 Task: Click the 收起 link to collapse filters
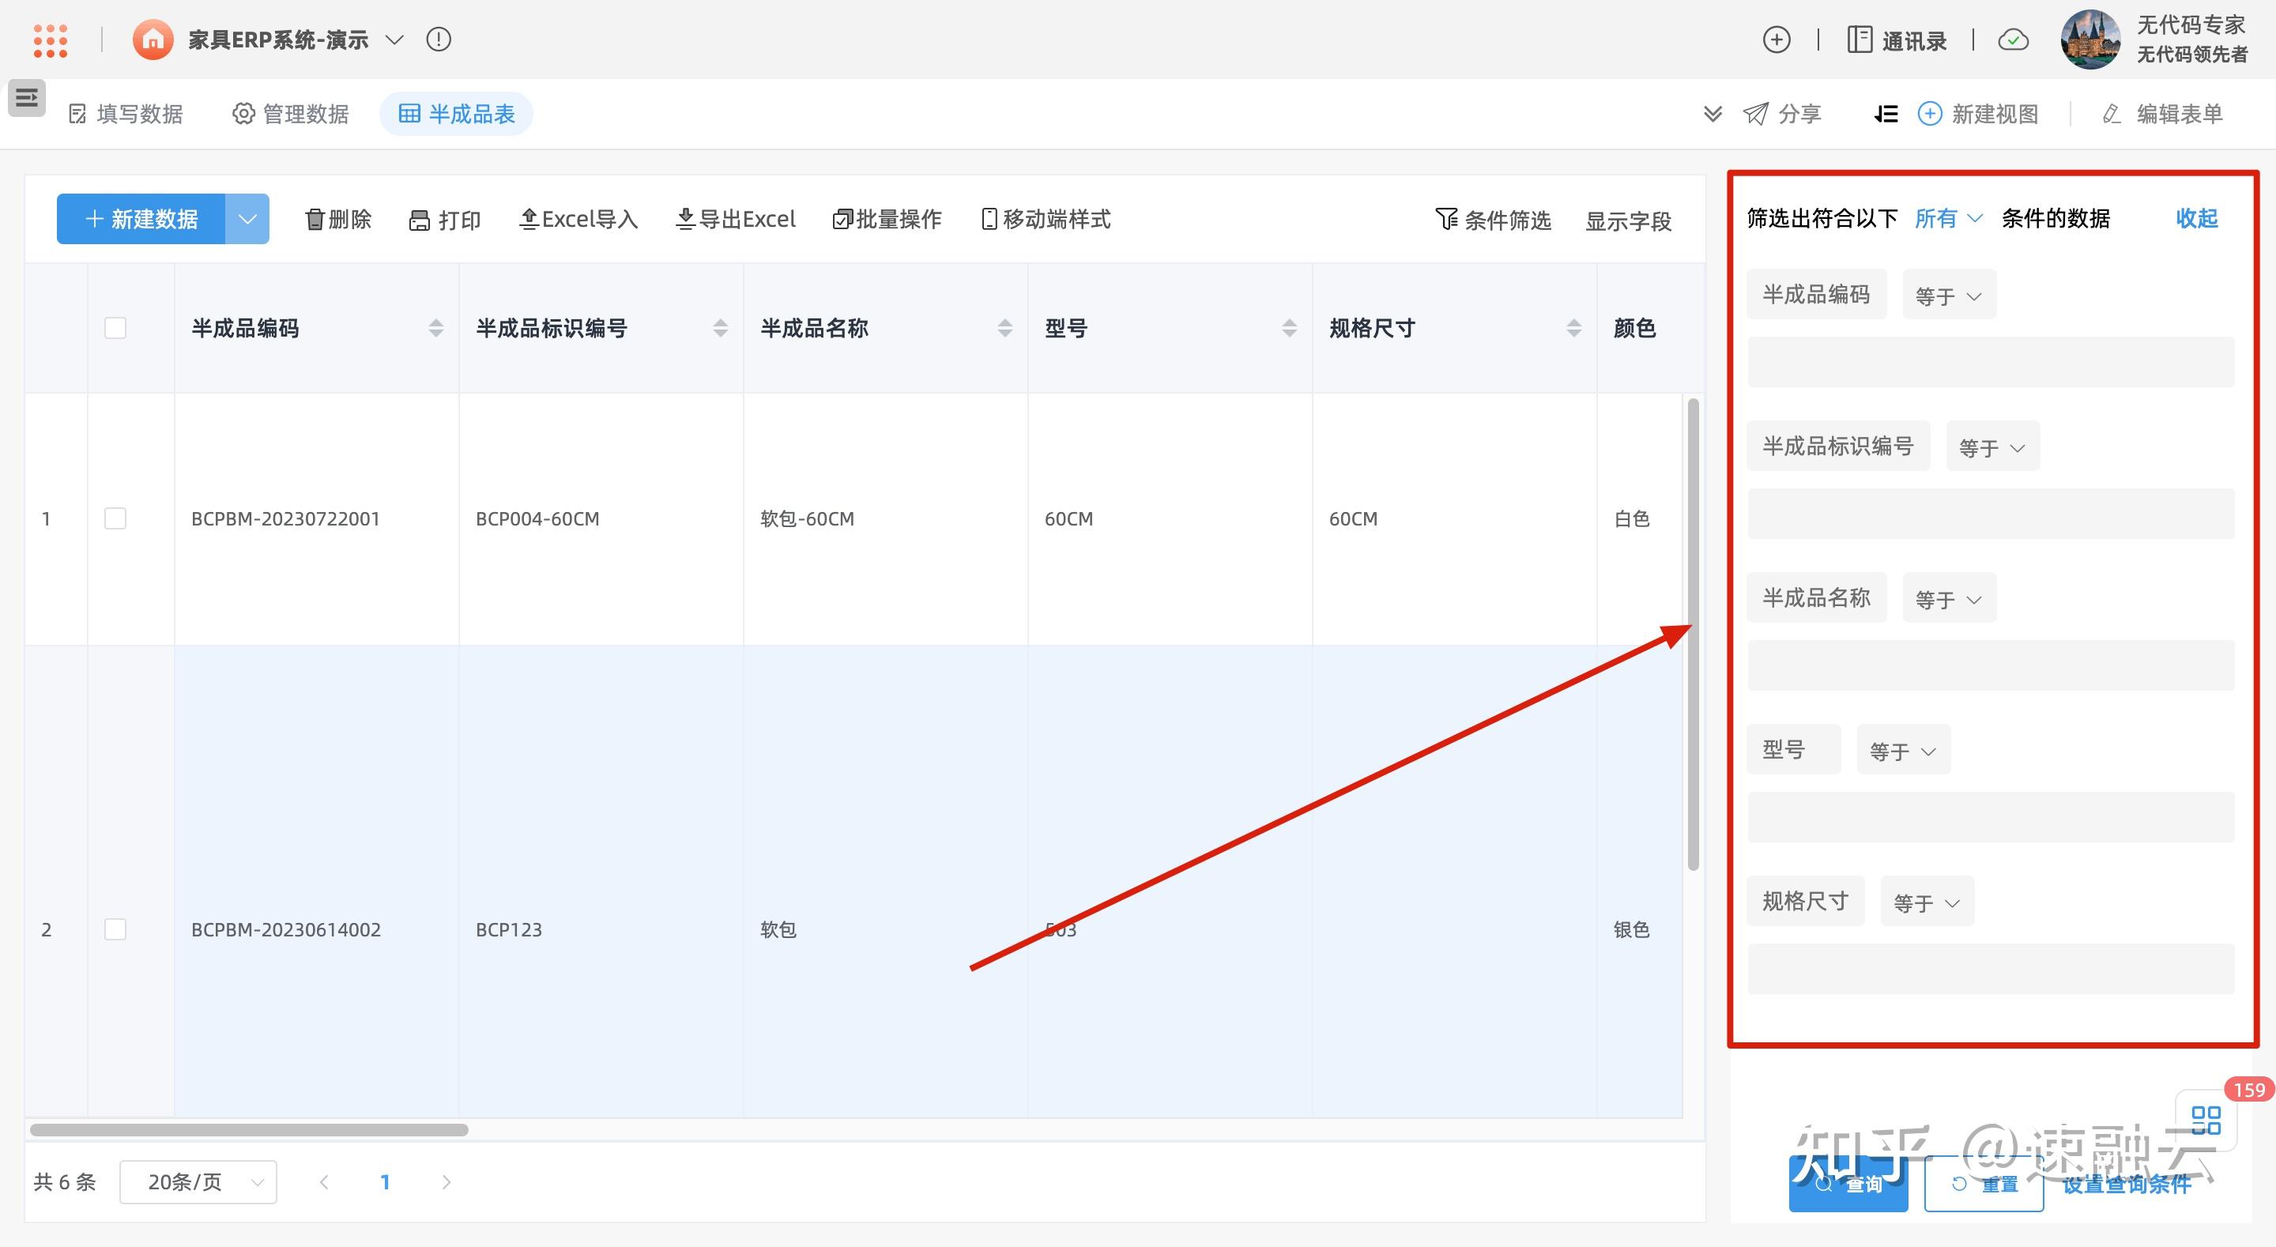[2196, 218]
